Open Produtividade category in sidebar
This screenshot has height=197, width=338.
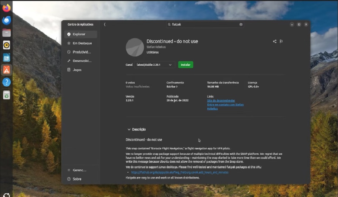pyautogui.click(x=81, y=52)
